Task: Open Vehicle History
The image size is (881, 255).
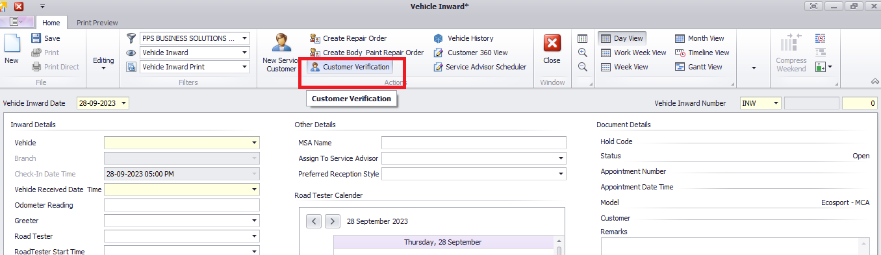Action: tap(463, 38)
